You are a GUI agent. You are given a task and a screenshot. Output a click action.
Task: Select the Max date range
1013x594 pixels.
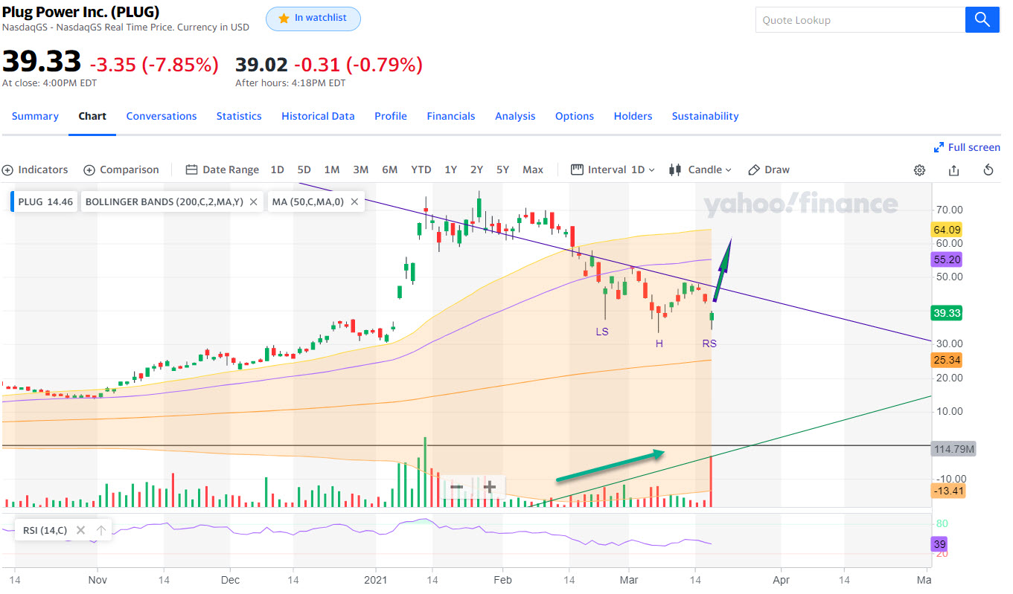pos(533,170)
